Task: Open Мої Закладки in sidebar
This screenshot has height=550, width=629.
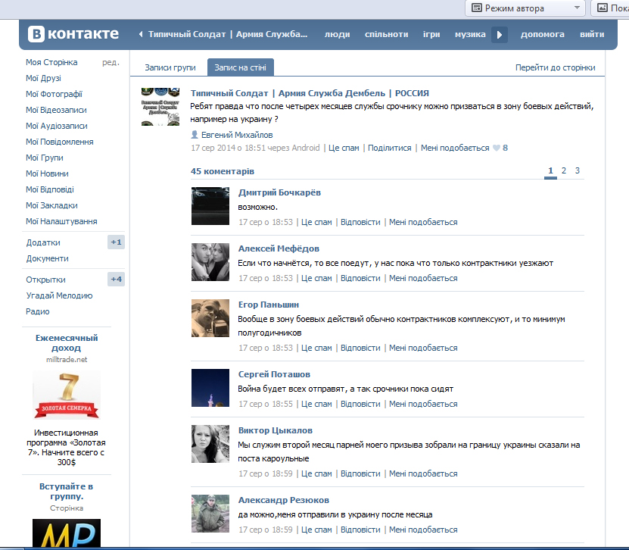Action: pos(51,205)
